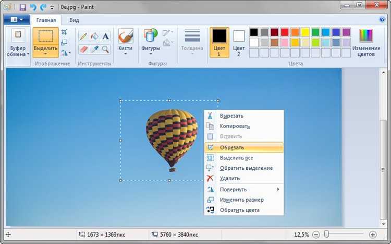Pick the bright red color swatch
The image size is (391, 244).
click(x=285, y=32)
